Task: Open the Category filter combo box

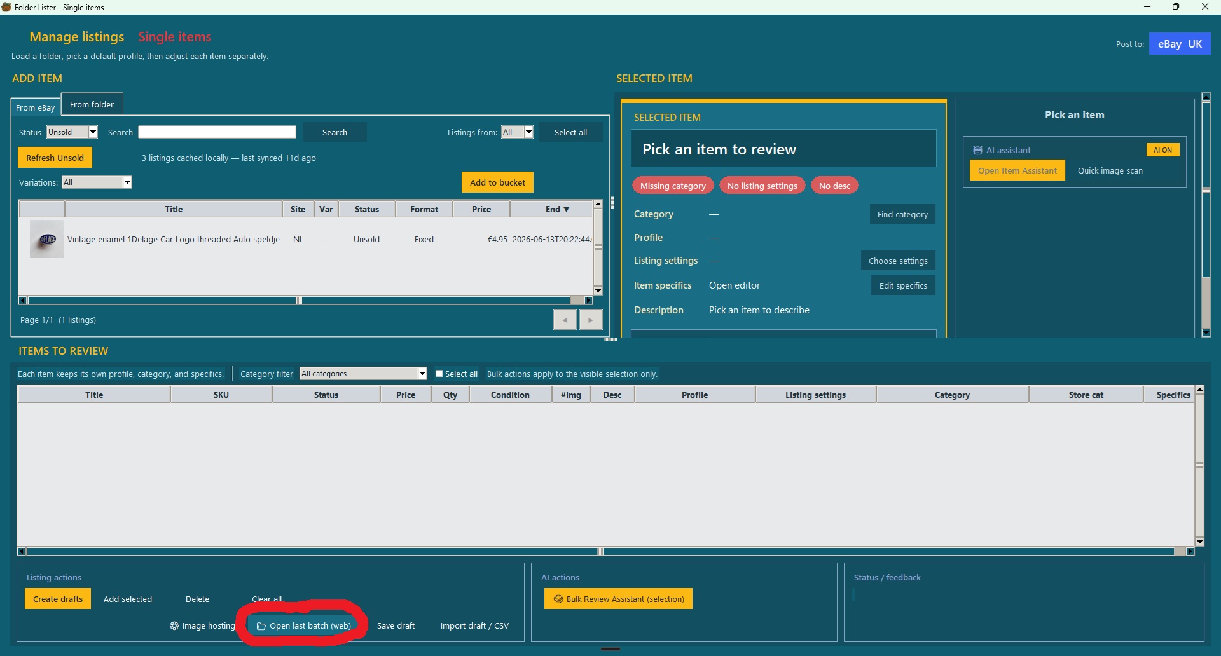Action: coord(363,374)
